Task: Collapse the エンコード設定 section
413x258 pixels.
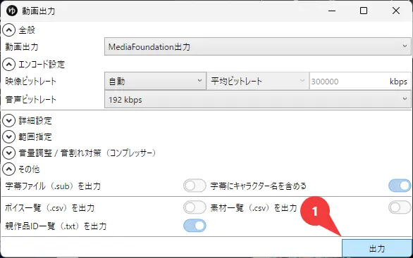Action: pyautogui.click(x=9, y=65)
